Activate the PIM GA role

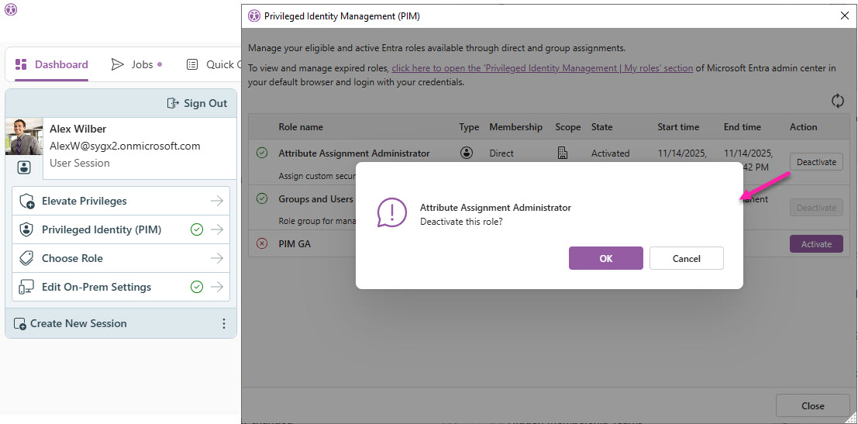point(815,244)
